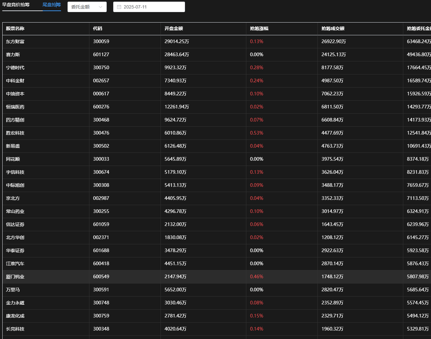Select stock name 京北方
431x339 pixels.
click(13, 199)
